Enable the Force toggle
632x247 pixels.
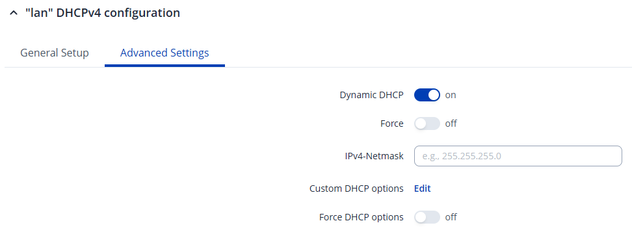(x=427, y=123)
